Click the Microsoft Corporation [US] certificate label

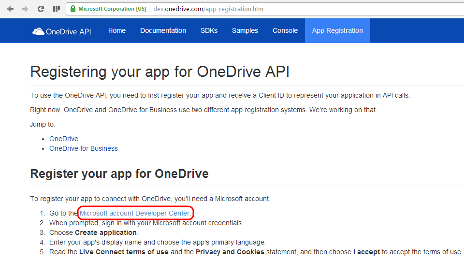click(x=112, y=9)
